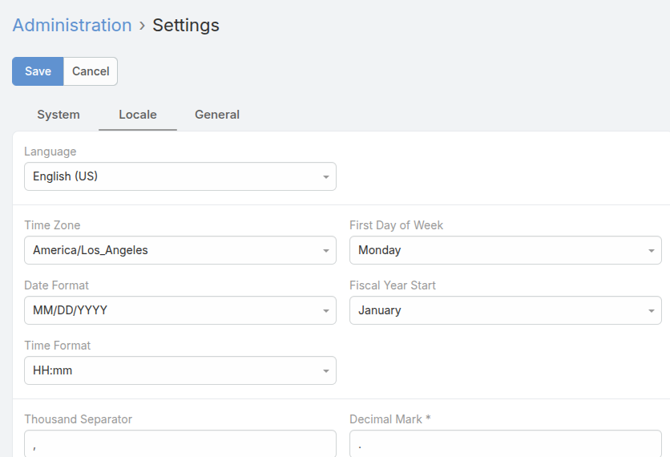
Task: Click the caret arrow in Date Format dropdown
Action: pyautogui.click(x=326, y=311)
